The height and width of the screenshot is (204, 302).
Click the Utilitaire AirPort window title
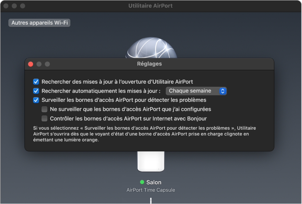point(151,6)
